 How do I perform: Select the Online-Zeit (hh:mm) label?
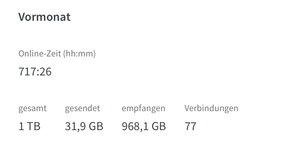point(57,54)
